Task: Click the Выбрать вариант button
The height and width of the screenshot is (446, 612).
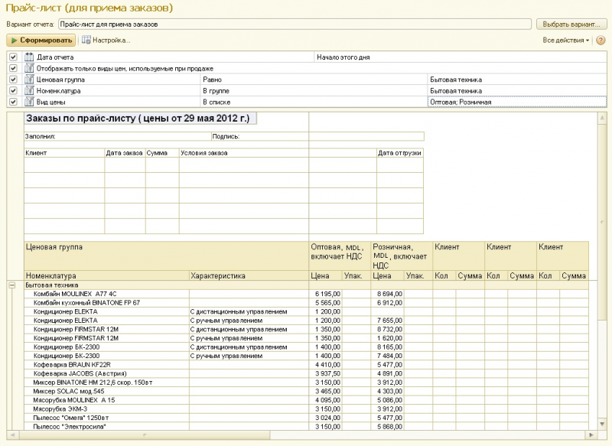Action: 571,24
